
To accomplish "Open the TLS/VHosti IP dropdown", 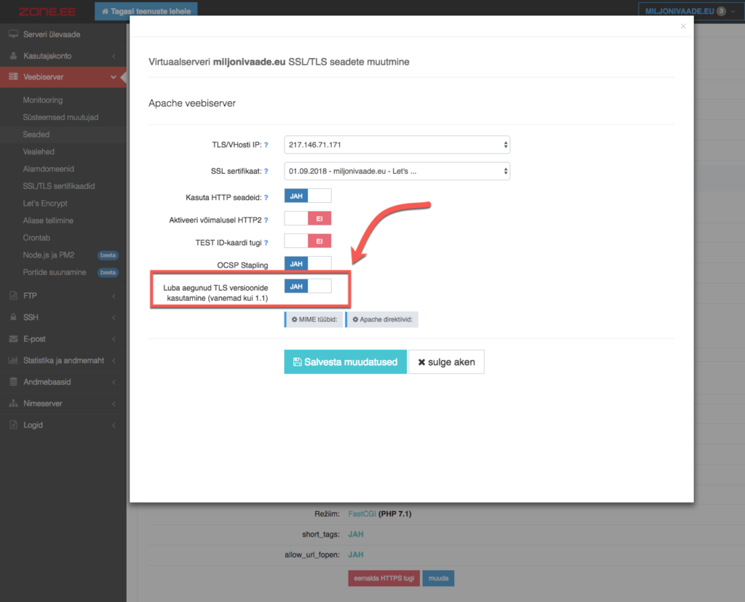I will click(x=397, y=145).
